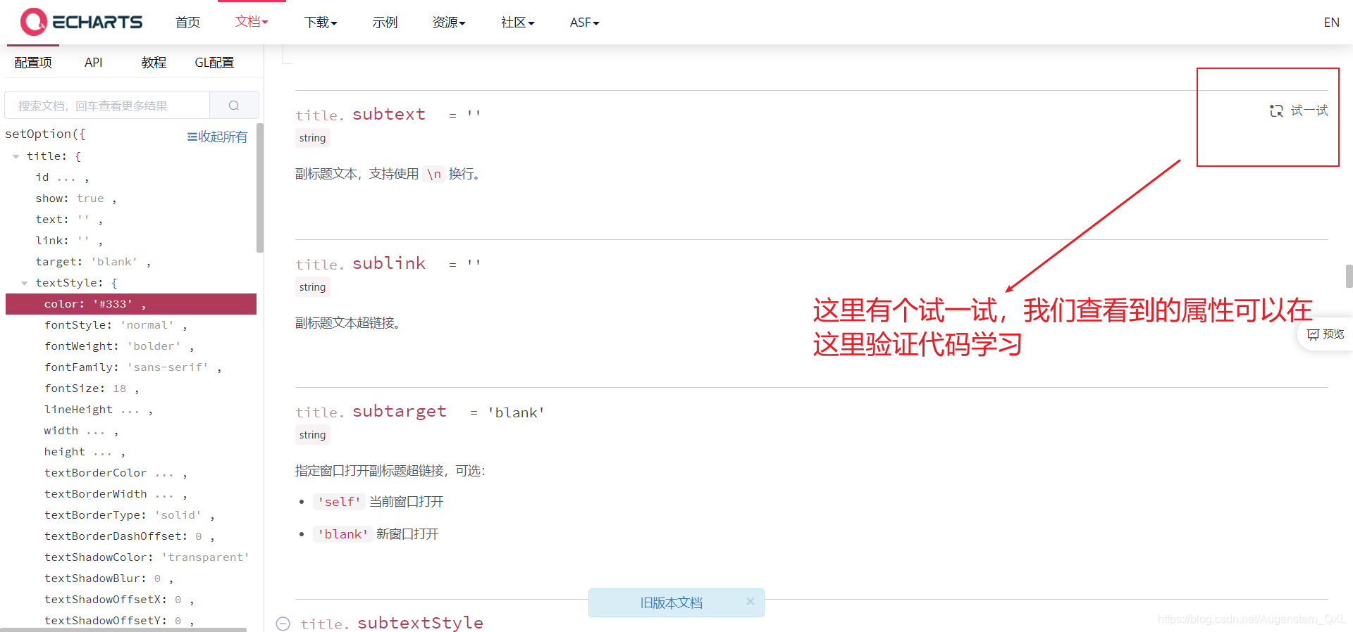
Task: Open the 资源 dropdown menu
Action: coord(449,23)
